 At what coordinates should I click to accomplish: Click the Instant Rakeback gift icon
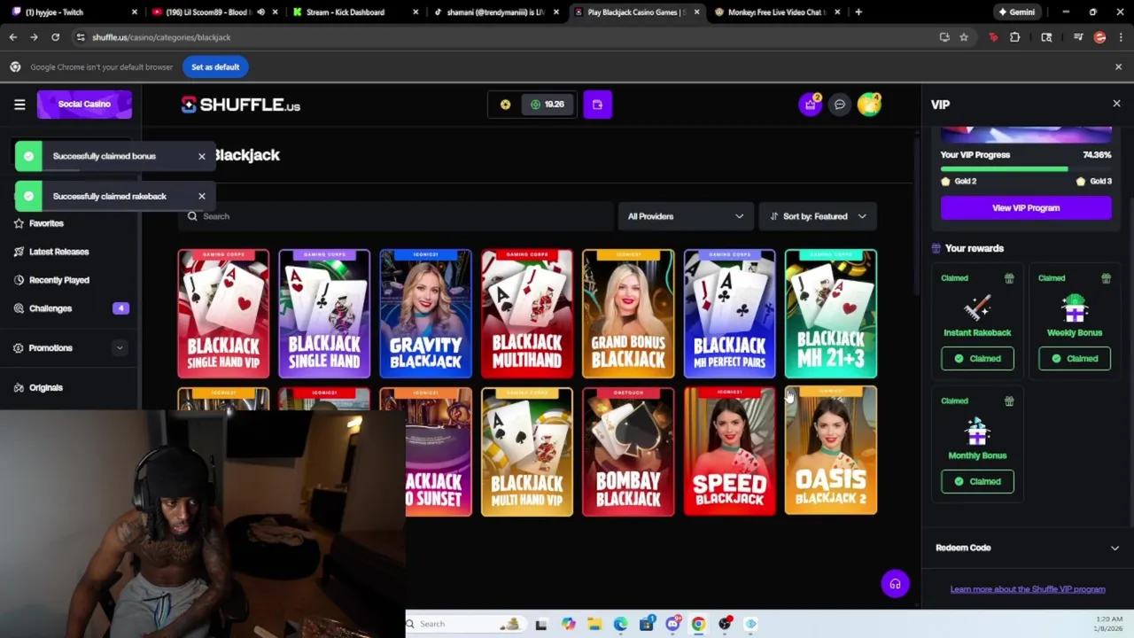tap(1008, 278)
